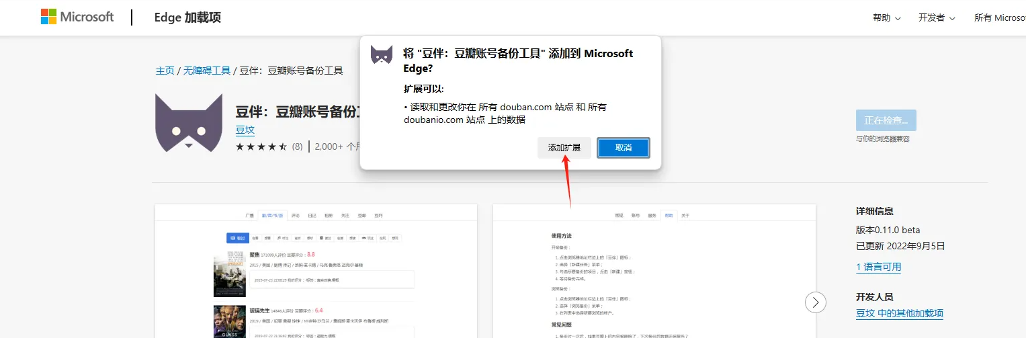The width and height of the screenshot is (1026, 338).
Task: Click the (8) review count
Action: point(297,146)
